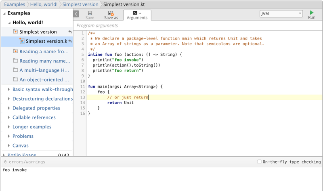The height and width of the screenshot is (191, 323).
Task: Enable On-the-fly type checking checkbox
Action: (259, 162)
